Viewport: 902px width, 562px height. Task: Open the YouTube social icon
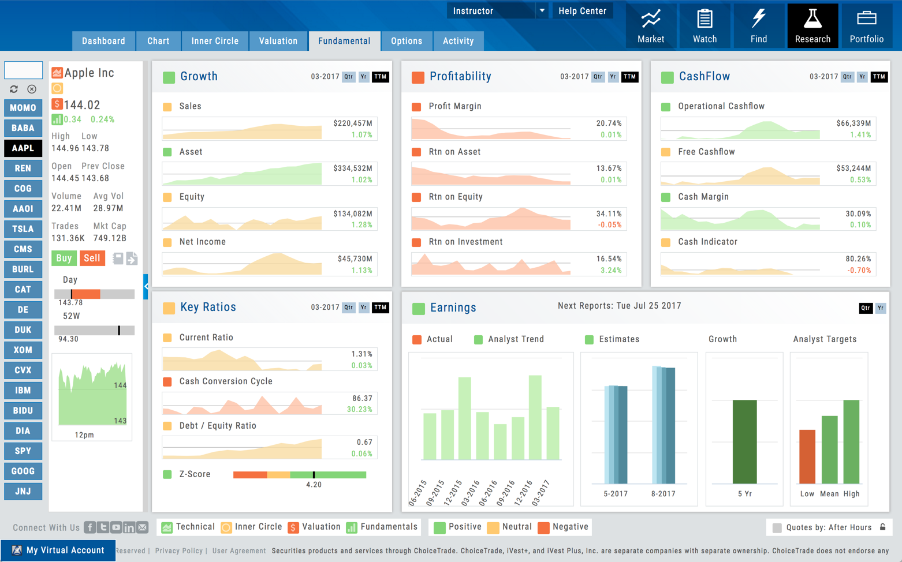pos(116,527)
